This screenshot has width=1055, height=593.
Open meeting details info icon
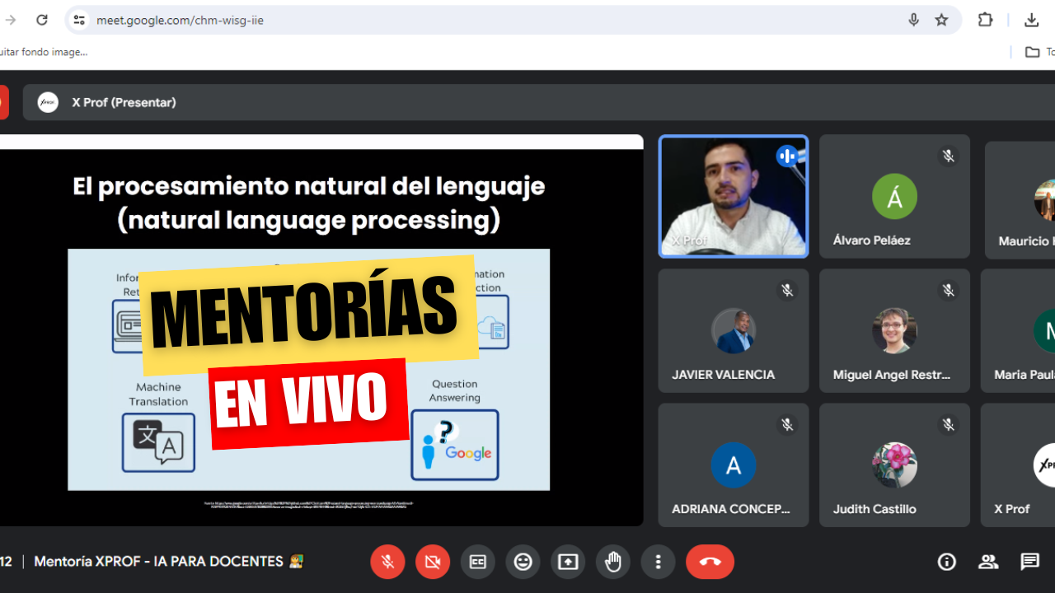[x=947, y=562]
